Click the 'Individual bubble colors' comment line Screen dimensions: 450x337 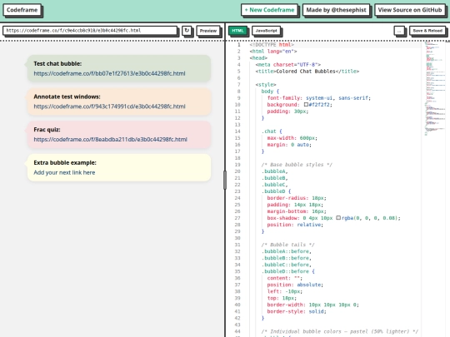click(x=339, y=331)
